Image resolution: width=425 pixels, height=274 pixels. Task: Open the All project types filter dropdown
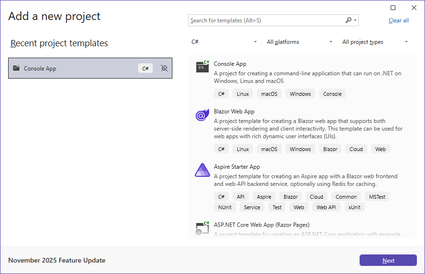[x=375, y=41]
